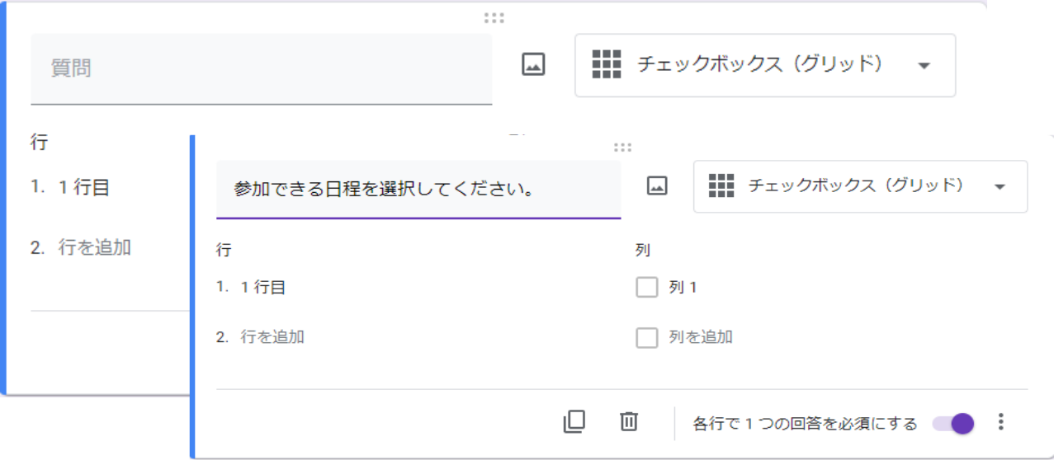Grab the back card's drag handle dots
1054x460 pixels.
(x=494, y=18)
